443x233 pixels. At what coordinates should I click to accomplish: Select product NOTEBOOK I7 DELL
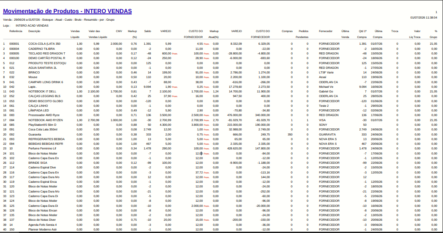42,92
